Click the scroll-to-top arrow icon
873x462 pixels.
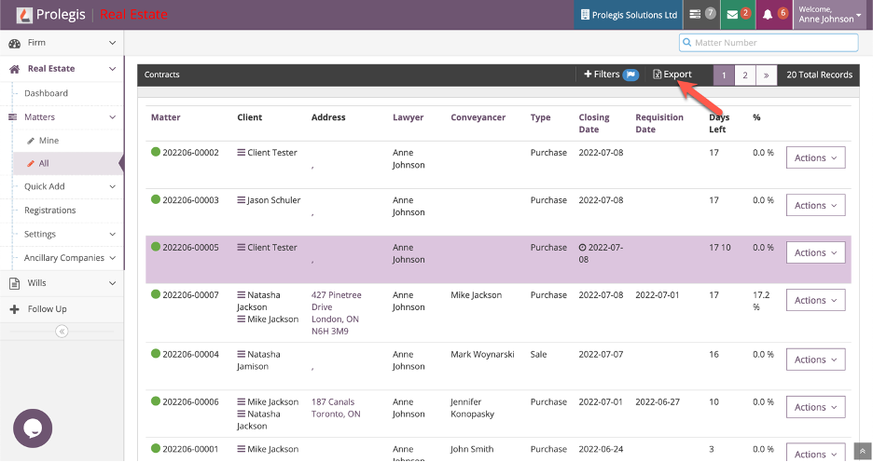coord(863,452)
